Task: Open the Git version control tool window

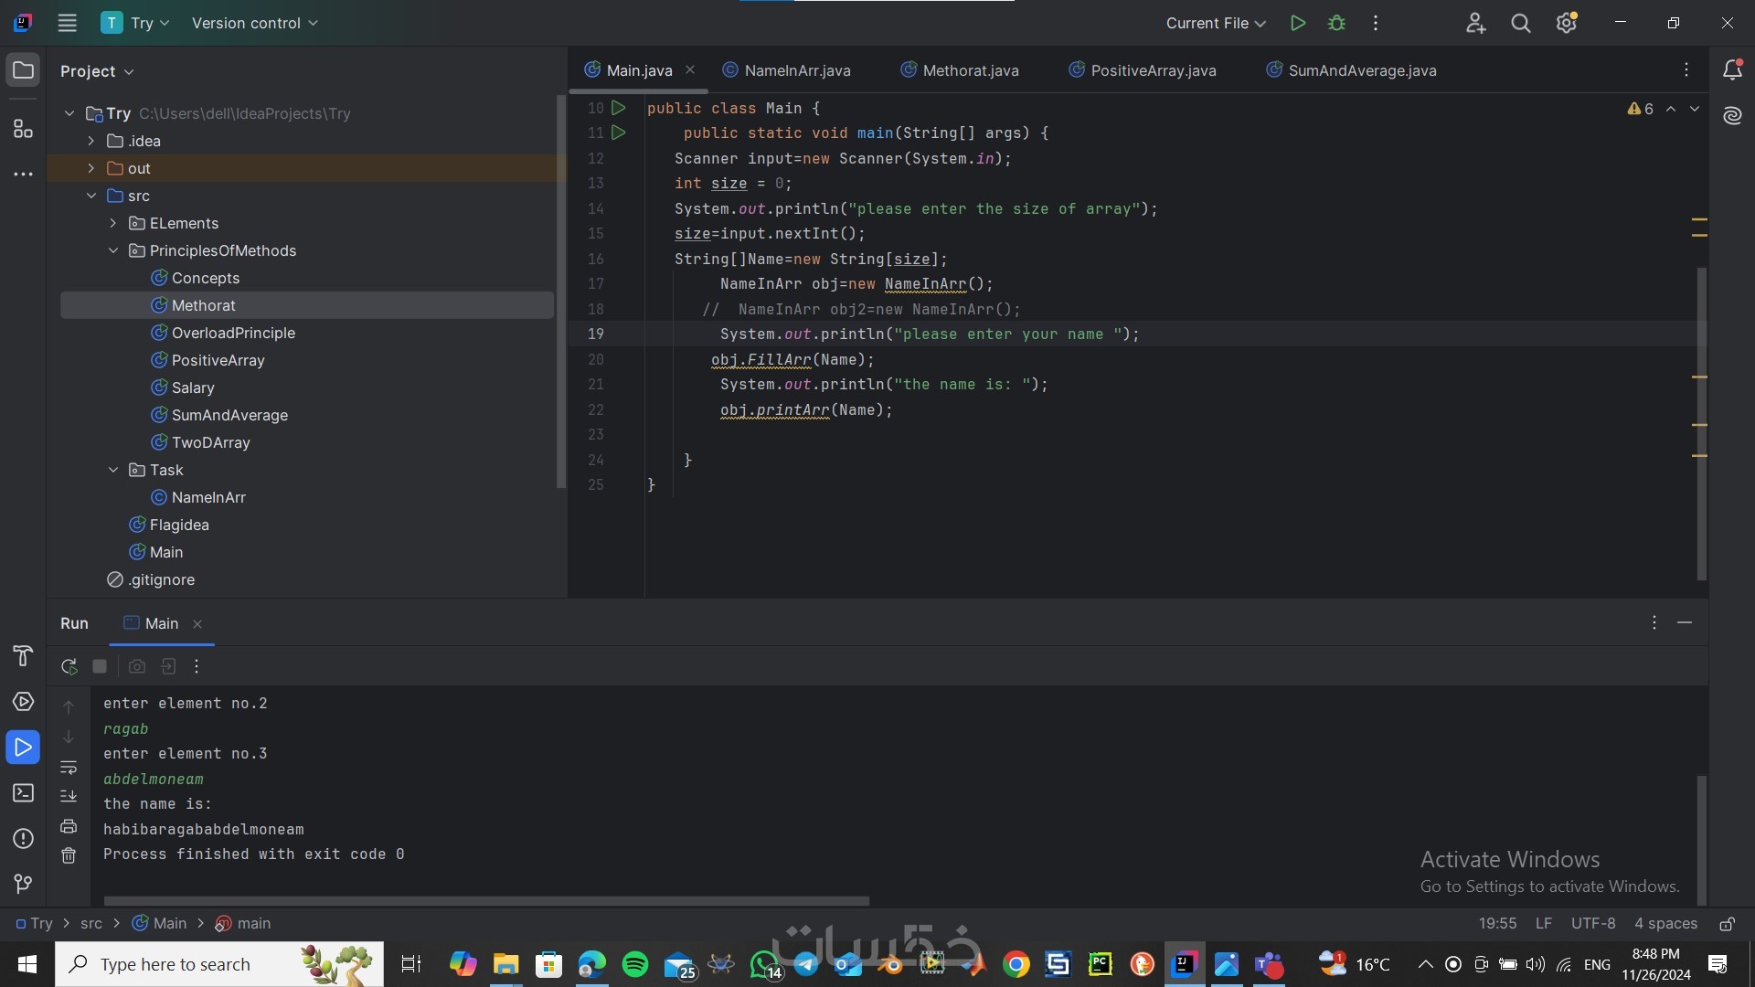Action: click(23, 884)
